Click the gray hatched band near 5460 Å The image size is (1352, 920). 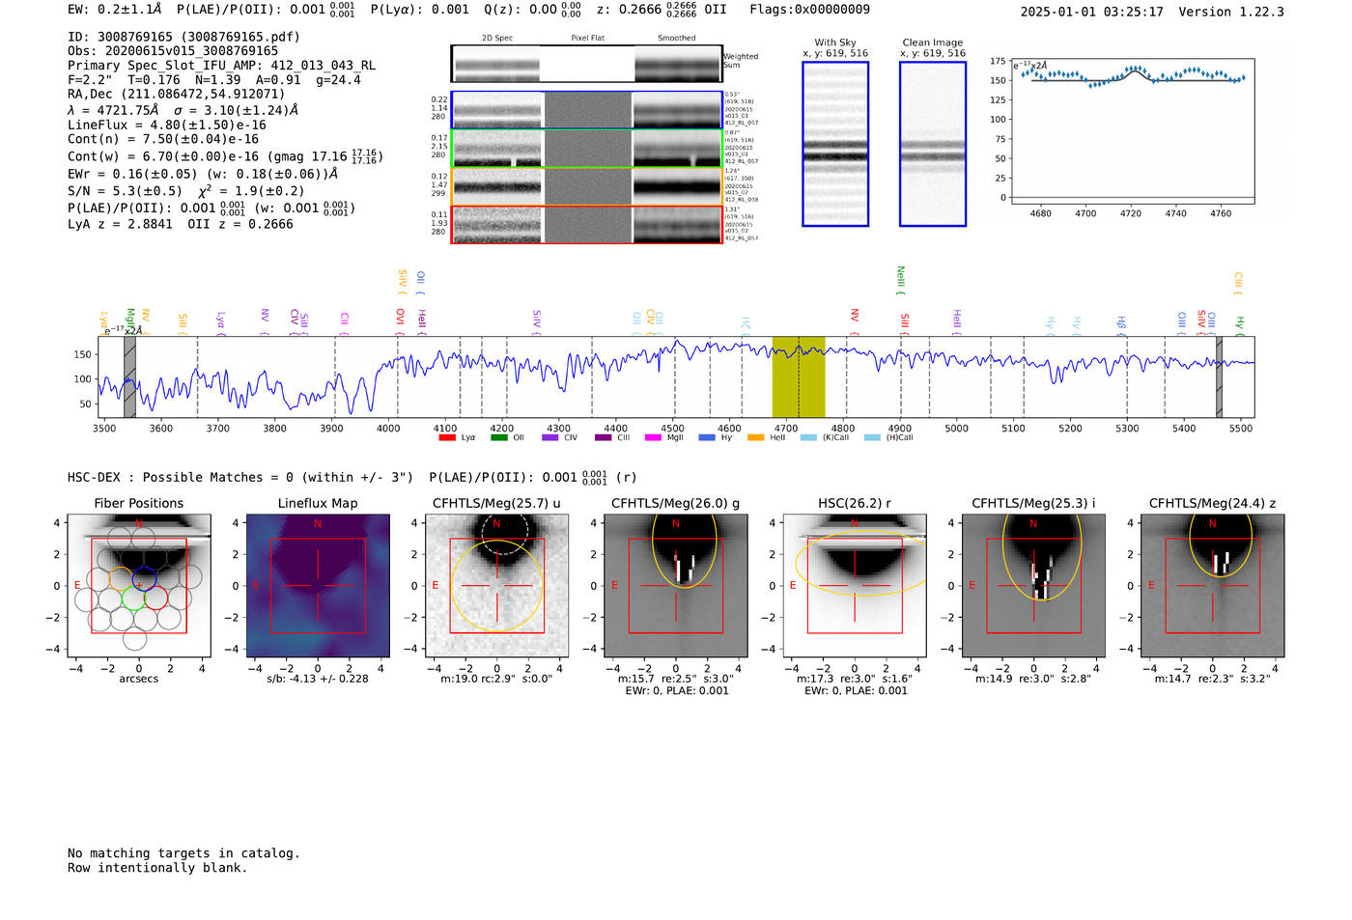[x=1219, y=376]
